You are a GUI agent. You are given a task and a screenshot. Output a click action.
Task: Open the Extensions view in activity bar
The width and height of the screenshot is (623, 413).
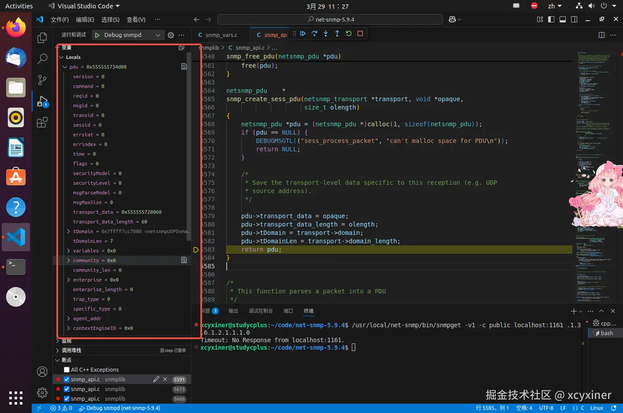[x=42, y=123]
